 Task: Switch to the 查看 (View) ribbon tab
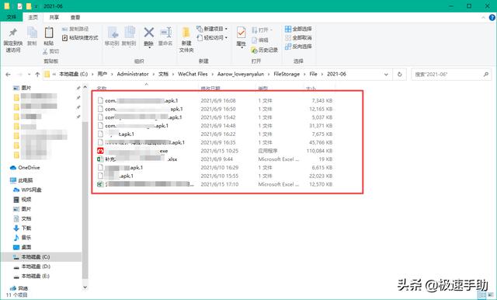pyautogui.click(x=75, y=17)
